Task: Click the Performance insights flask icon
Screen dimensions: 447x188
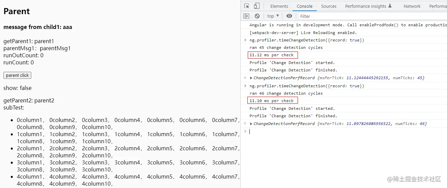Action: (390, 6)
